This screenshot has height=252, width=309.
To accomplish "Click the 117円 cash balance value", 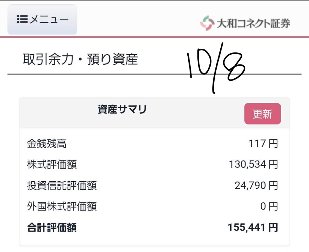I will pyautogui.click(x=263, y=144).
